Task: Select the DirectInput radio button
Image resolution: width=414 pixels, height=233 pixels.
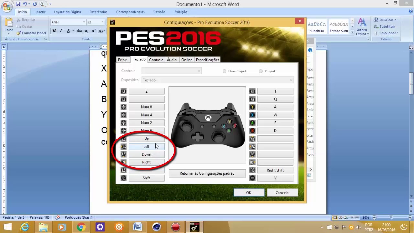Action: tap(224, 71)
